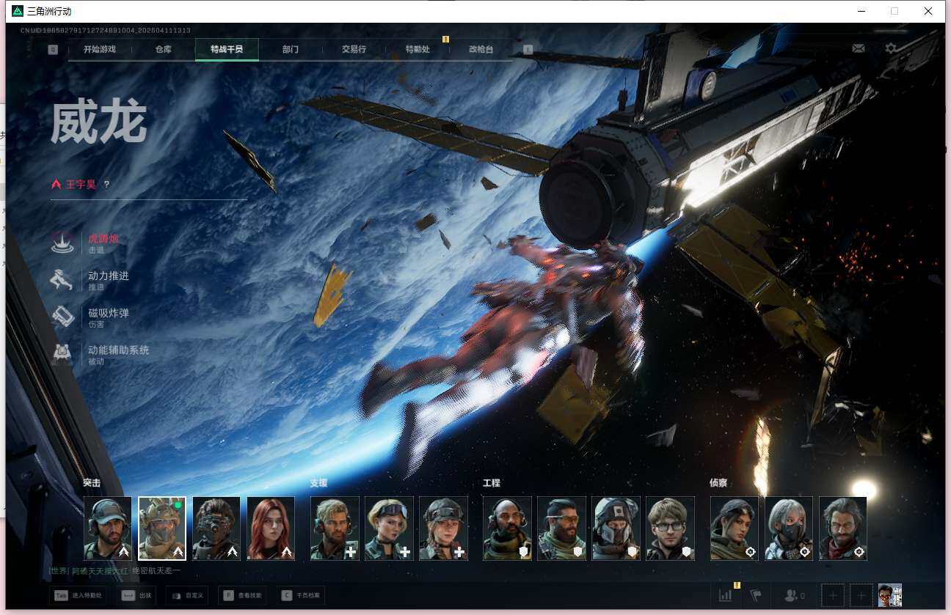This screenshot has width=951, height=615.
Task: Select the helmeted 突击 operator with green dot
Action: [x=162, y=529]
